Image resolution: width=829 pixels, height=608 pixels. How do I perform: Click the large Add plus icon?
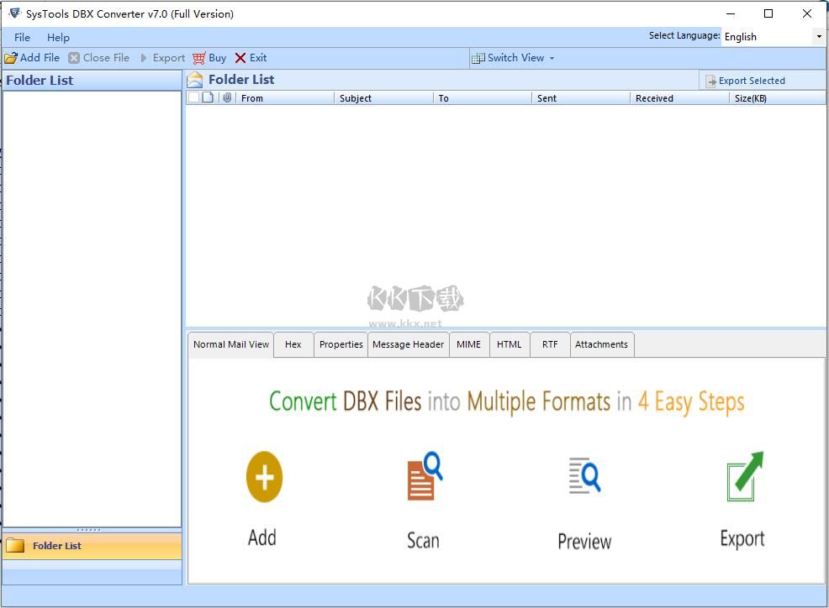point(262,477)
